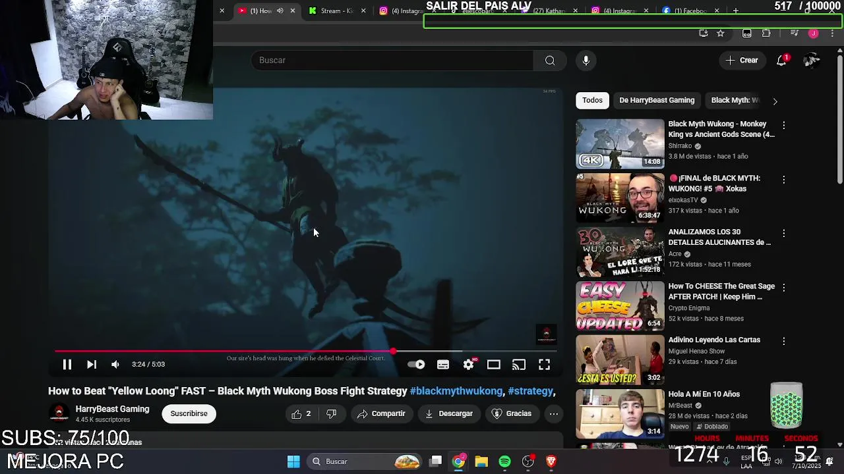
Task: Click the YouTube search field
Action: tap(392, 60)
